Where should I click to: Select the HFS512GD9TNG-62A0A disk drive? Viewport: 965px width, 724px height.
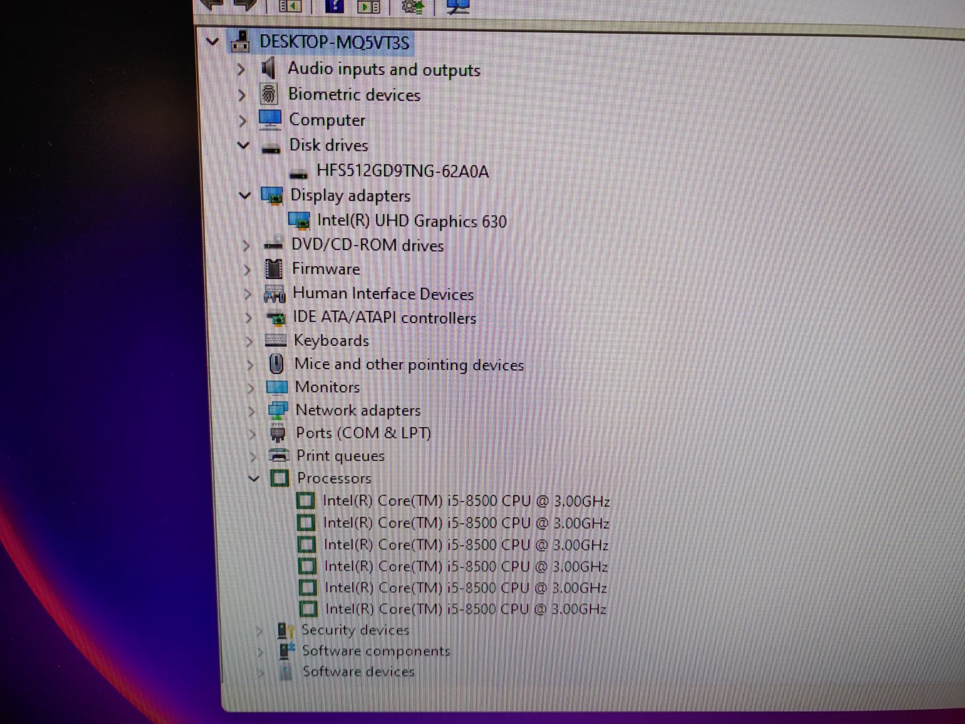402,171
